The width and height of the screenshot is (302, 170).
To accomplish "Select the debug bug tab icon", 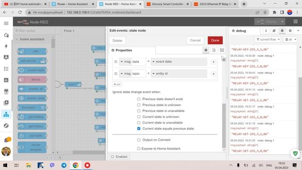I will click(x=282, y=31).
